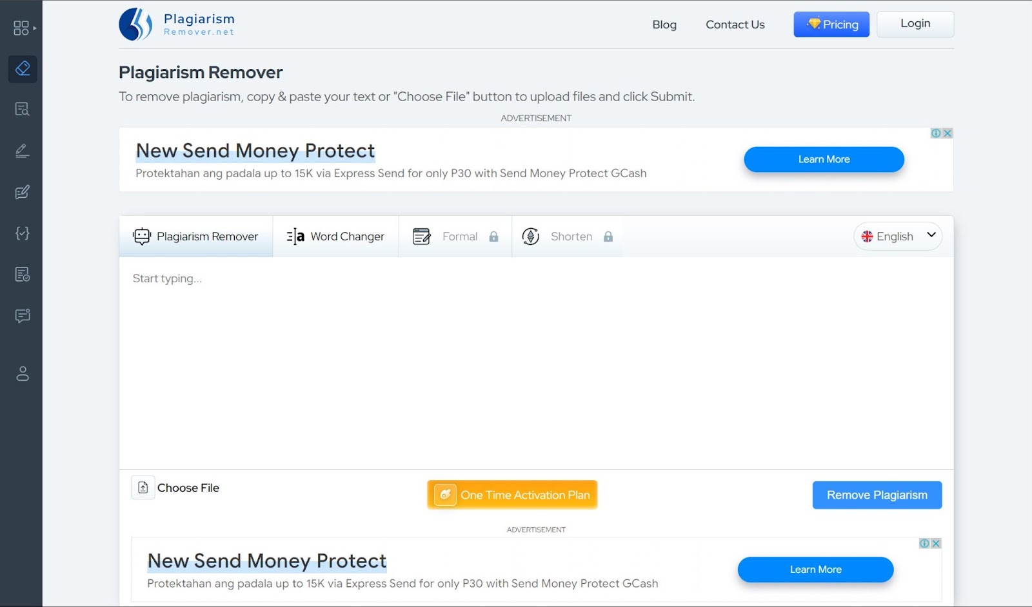Image resolution: width=1032 pixels, height=607 pixels.
Task: Select the eraser Plagiarism Remover sidebar icon
Action: coord(23,68)
